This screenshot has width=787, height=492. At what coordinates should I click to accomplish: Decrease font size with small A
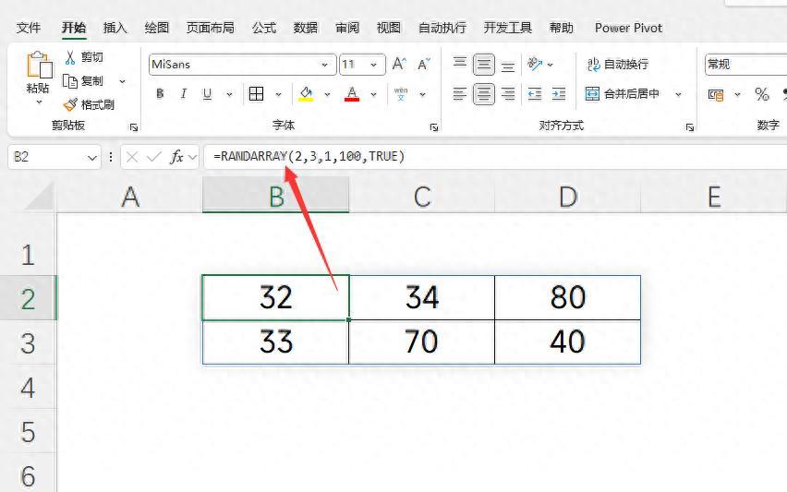coord(424,65)
